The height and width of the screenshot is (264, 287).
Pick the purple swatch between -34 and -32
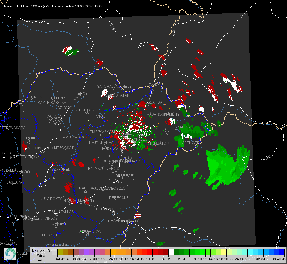pyautogui.click(x=86, y=252)
